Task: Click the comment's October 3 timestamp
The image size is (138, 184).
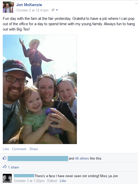Action: (29, 181)
